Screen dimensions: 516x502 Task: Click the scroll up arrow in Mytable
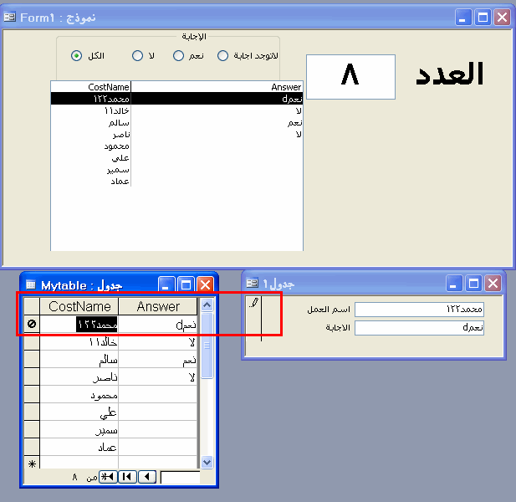pyautogui.click(x=207, y=305)
